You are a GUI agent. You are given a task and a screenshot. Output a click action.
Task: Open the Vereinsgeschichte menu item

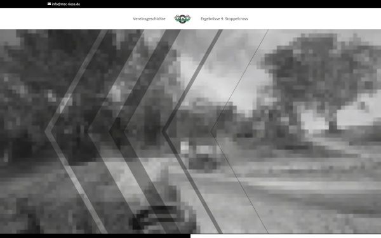tap(149, 18)
